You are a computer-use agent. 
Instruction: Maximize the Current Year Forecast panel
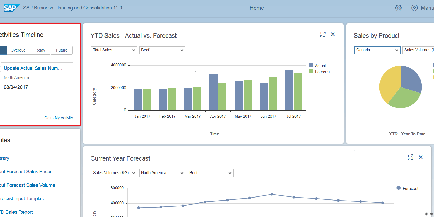(x=411, y=157)
